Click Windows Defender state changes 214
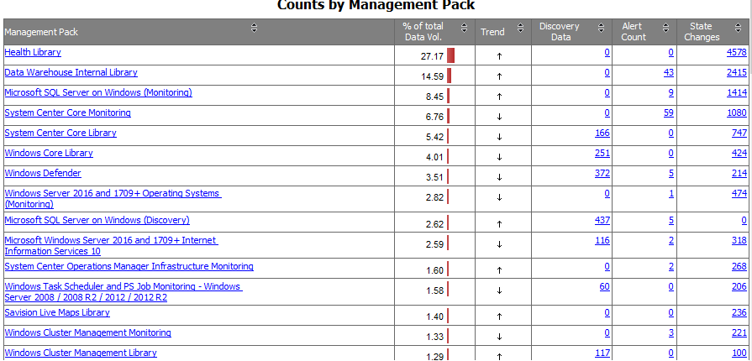Screen dimensions: 752x361 (739, 173)
